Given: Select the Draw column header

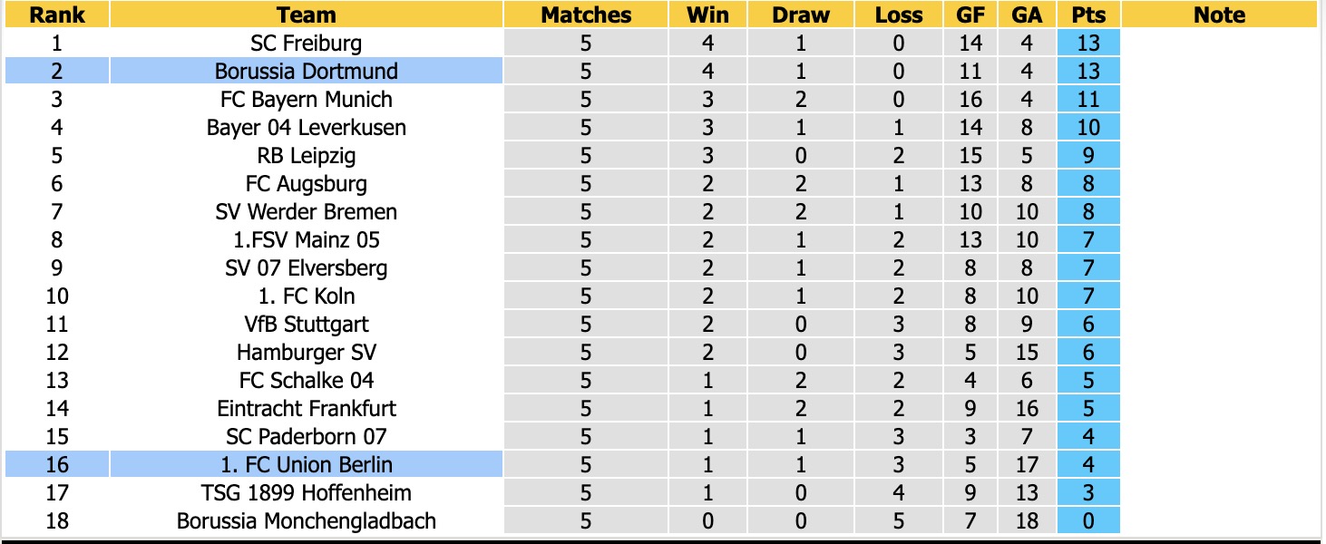Looking at the screenshot, I should pyautogui.click(x=801, y=15).
